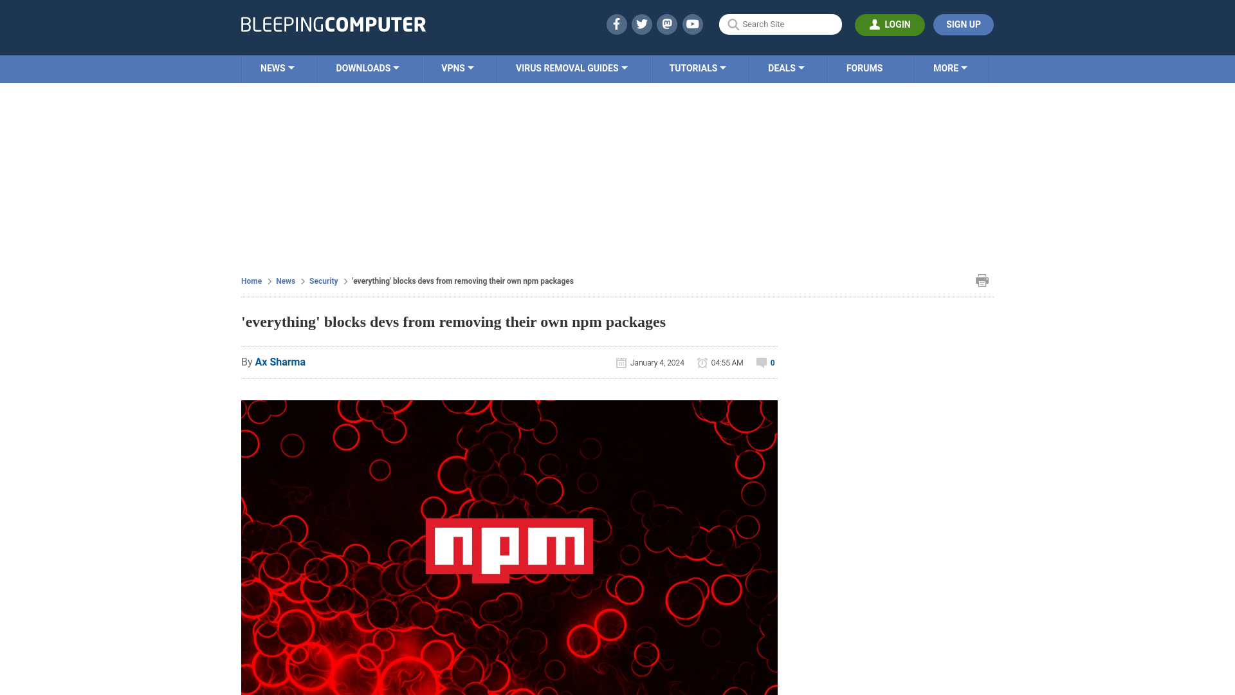Click the Twitter social media icon
The image size is (1235, 695).
(642, 24)
